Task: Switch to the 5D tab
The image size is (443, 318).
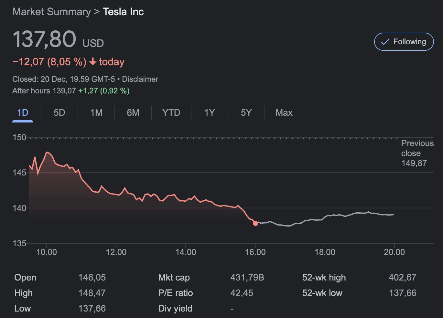Action: point(59,112)
